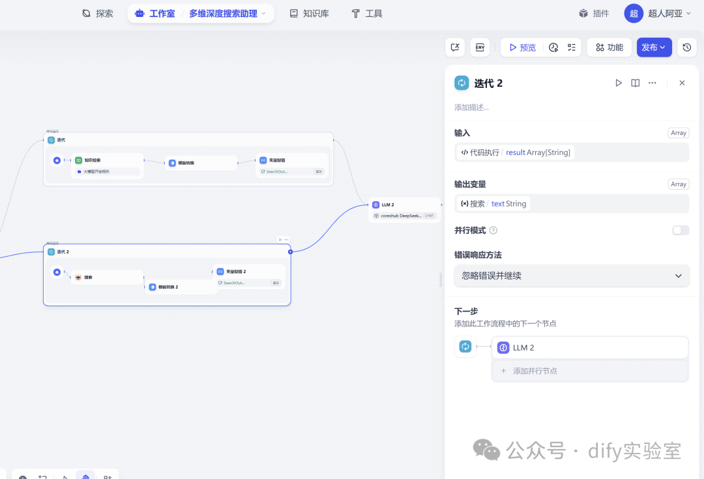Expand the 错误响应方法 dropdown

pos(572,276)
